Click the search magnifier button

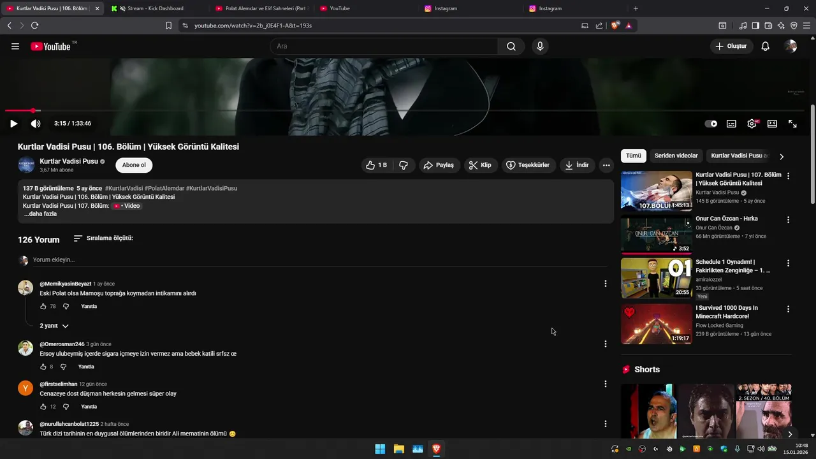(x=511, y=47)
